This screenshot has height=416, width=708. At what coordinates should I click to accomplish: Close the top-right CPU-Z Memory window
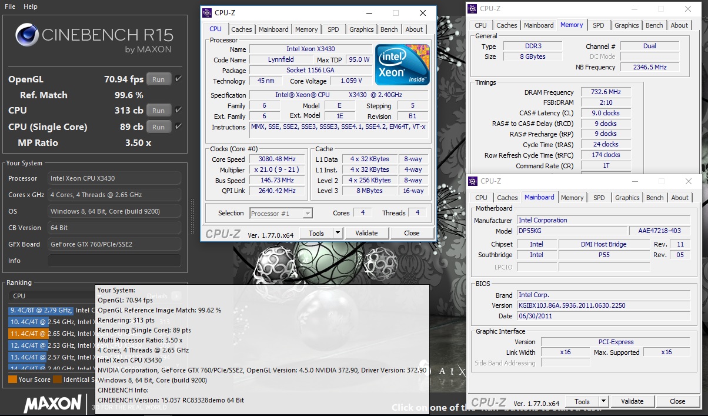tap(688, 9)
